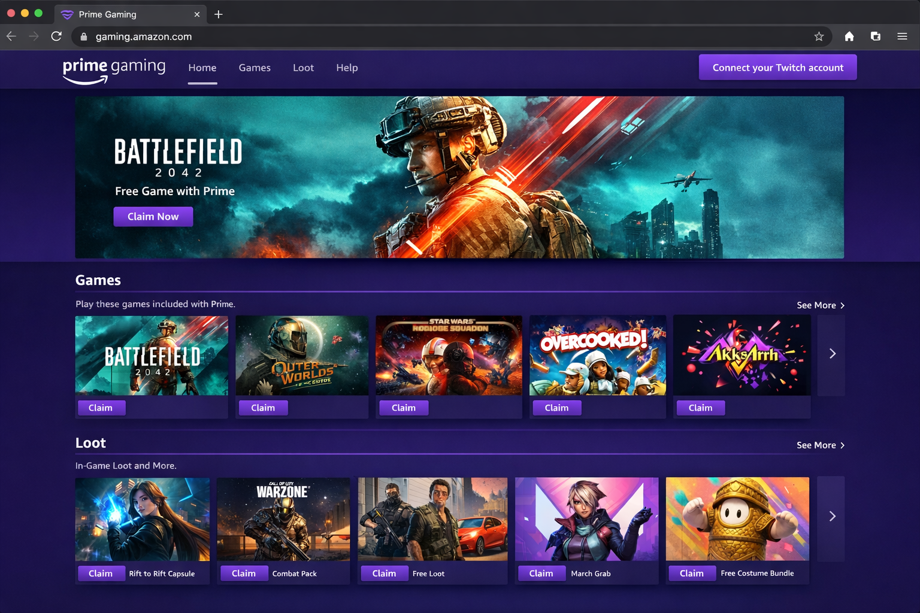Click the Prime Gaming tab favicon

click(68, 14)
